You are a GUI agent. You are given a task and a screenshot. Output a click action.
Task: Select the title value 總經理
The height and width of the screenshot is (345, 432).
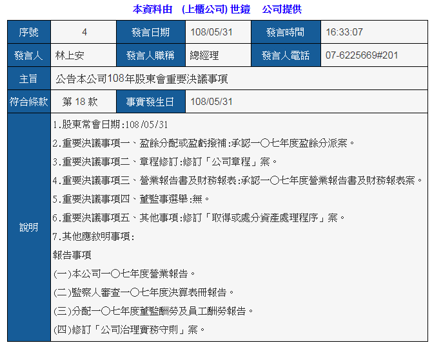coord(204,55)
